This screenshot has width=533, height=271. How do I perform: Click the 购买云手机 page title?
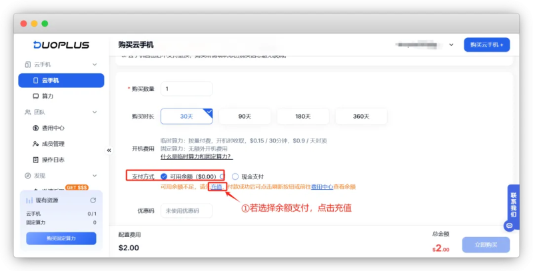(136, 45)
